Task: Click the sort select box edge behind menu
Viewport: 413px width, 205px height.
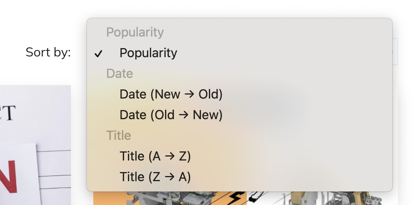Action: (395, 51)
